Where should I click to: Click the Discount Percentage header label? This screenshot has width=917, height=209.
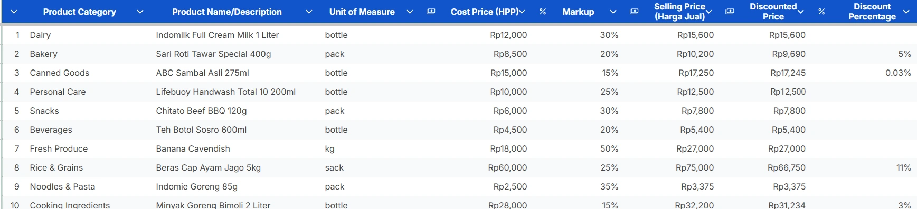point(872,12)
